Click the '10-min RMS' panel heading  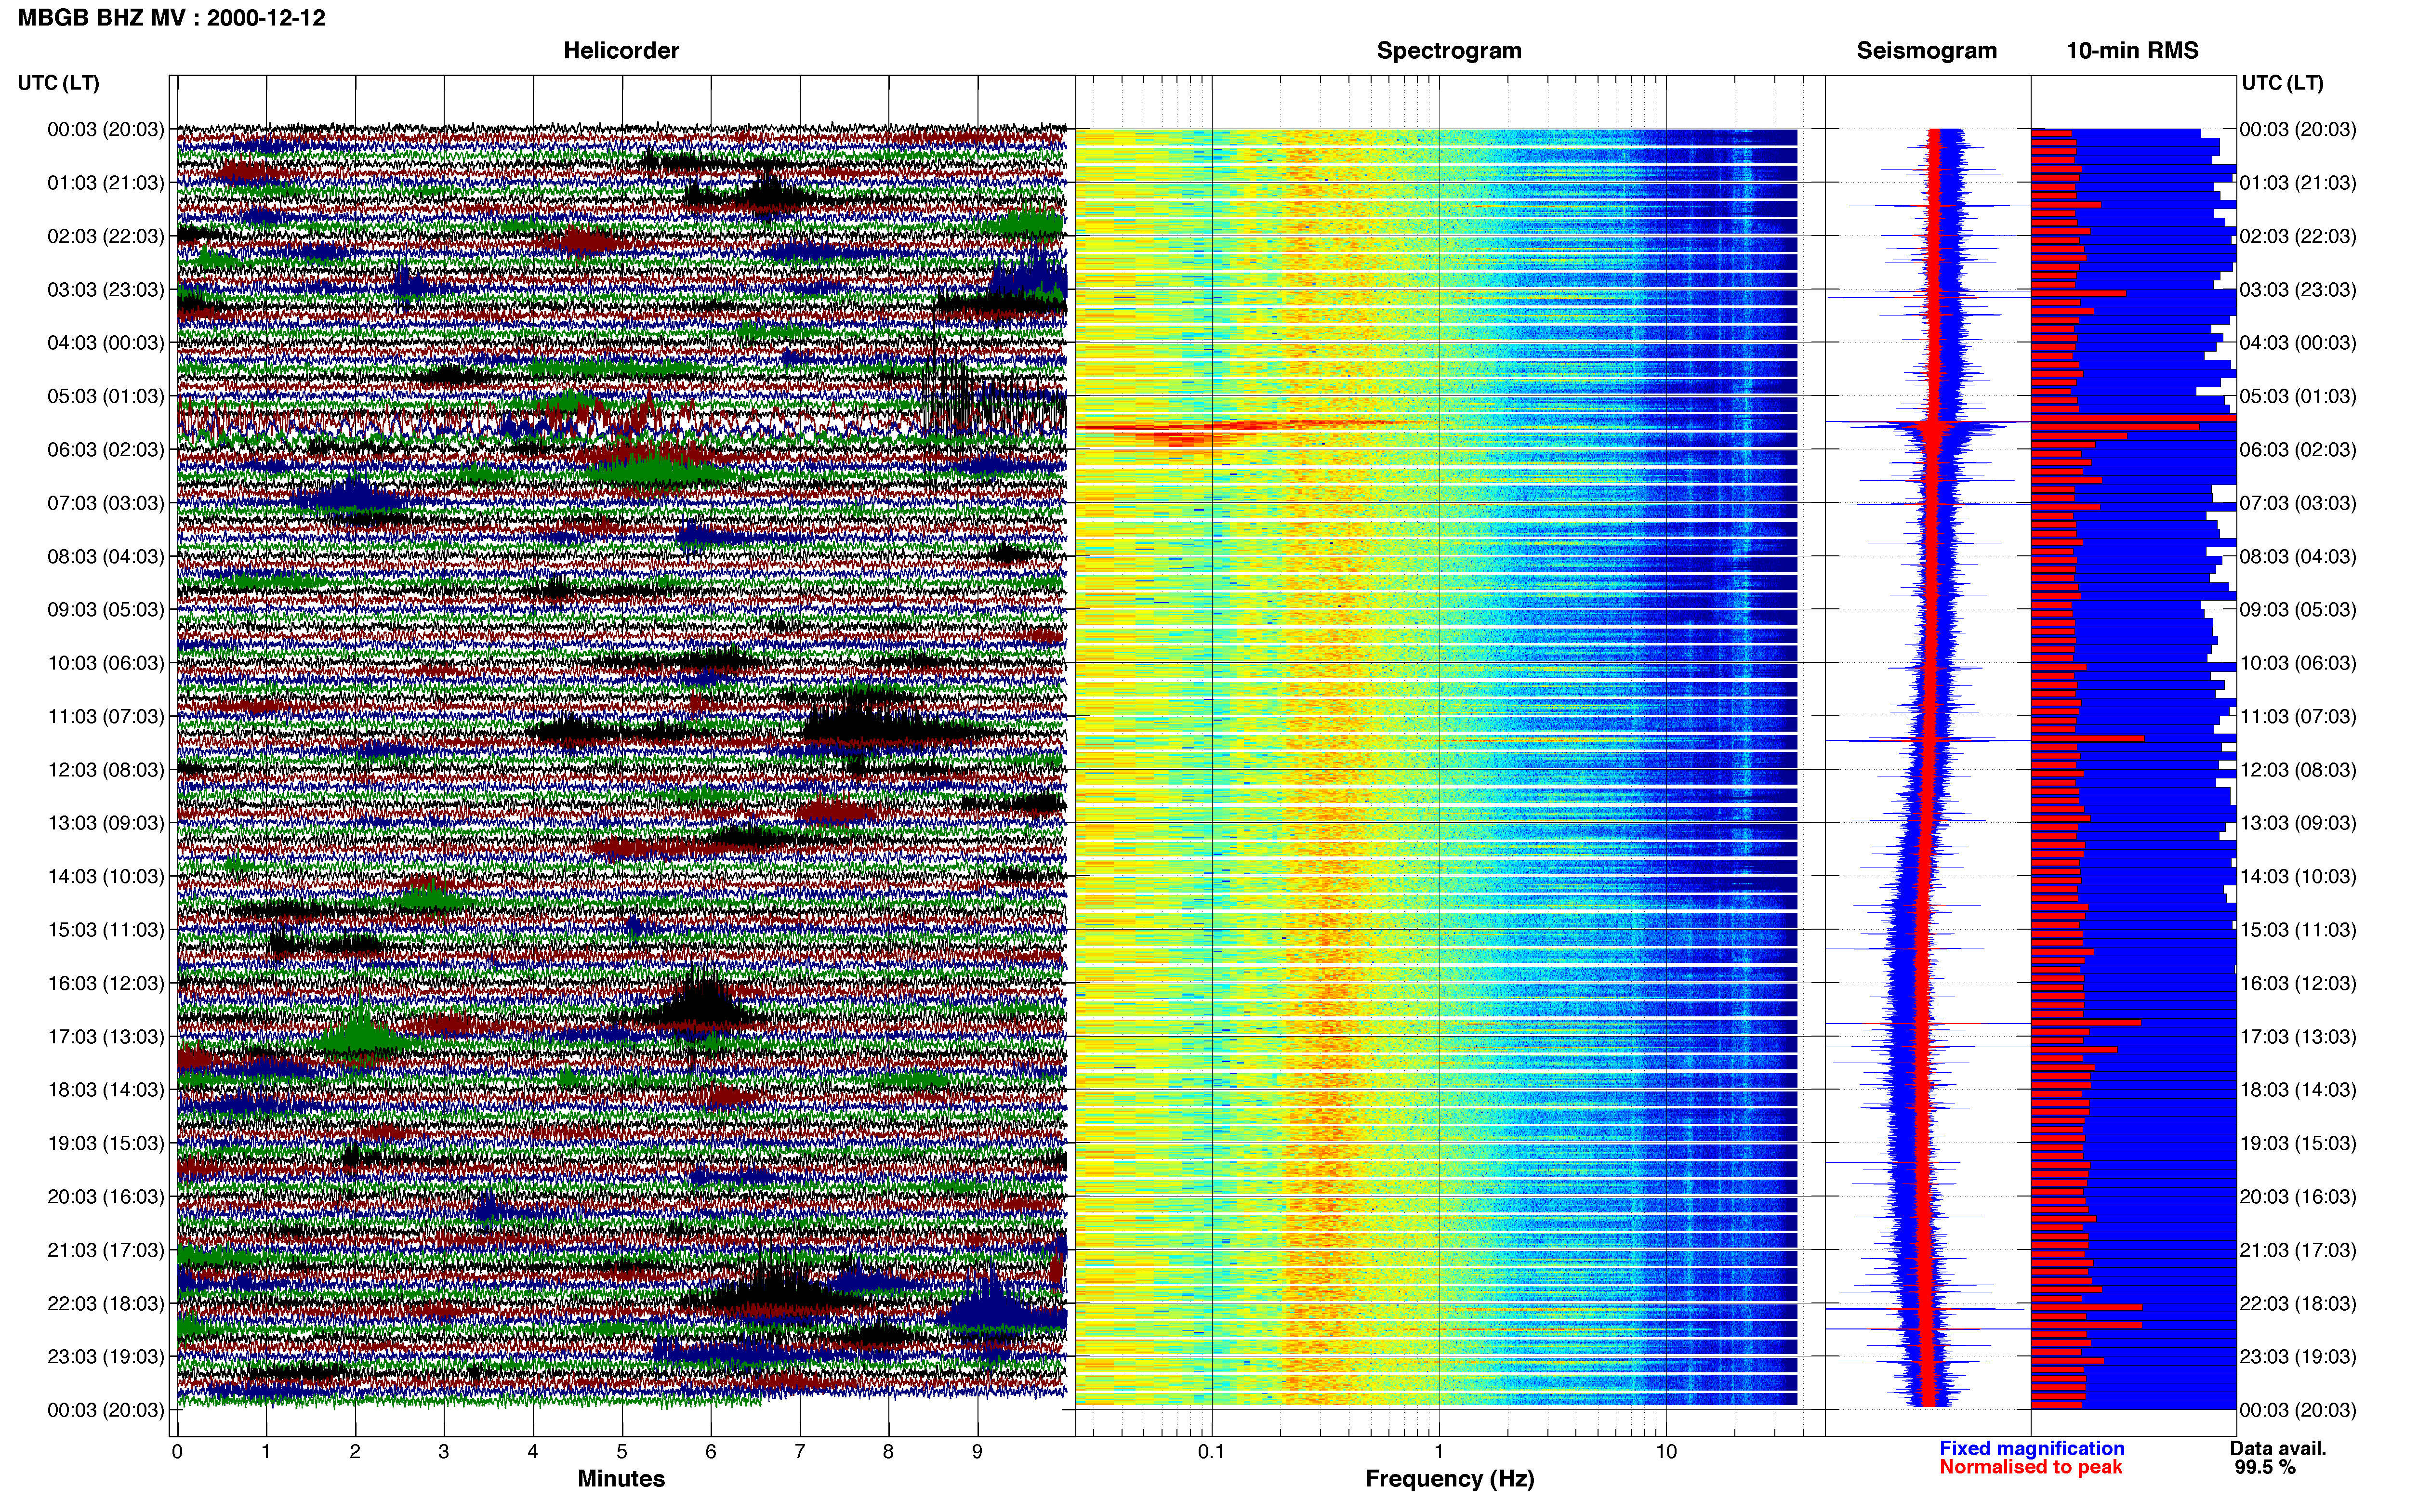coord(2132,51)
